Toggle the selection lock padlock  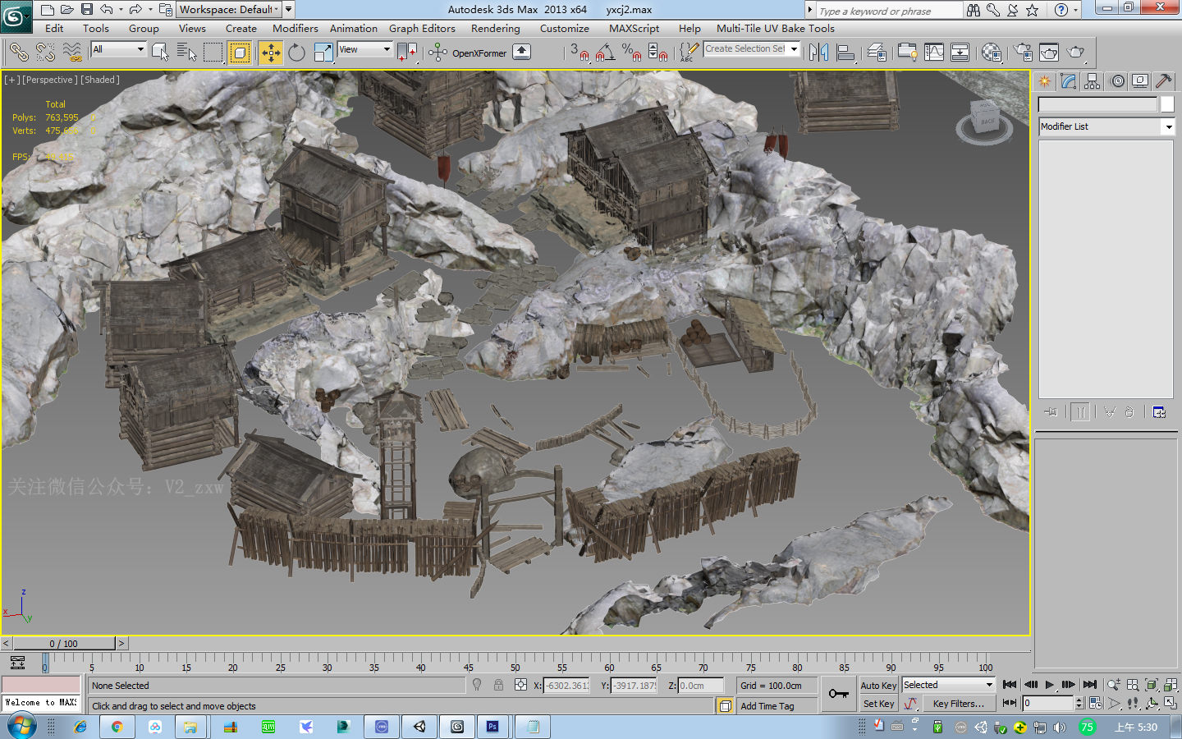[x=498, y=685]
